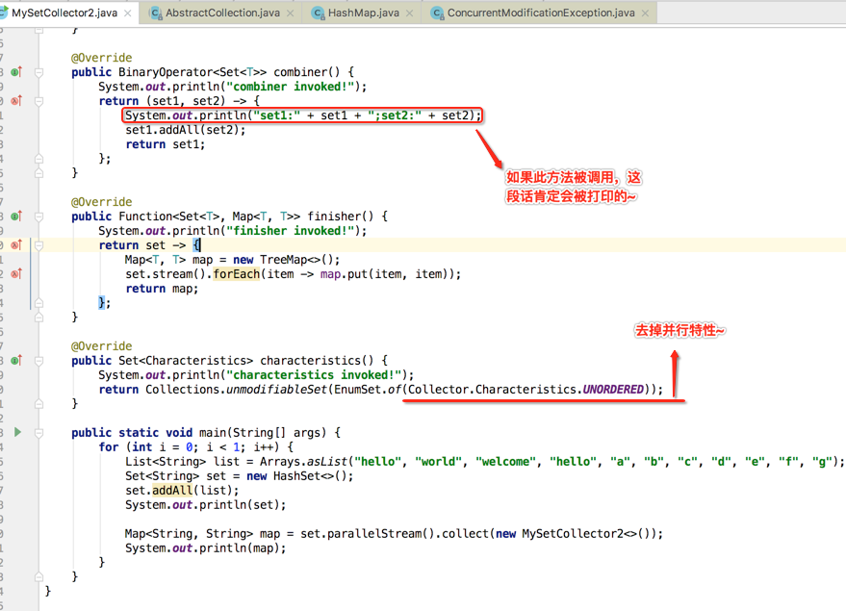Click the 'UNORDERED' enum constant
The image size is (846, 611).
click(613, 390)
